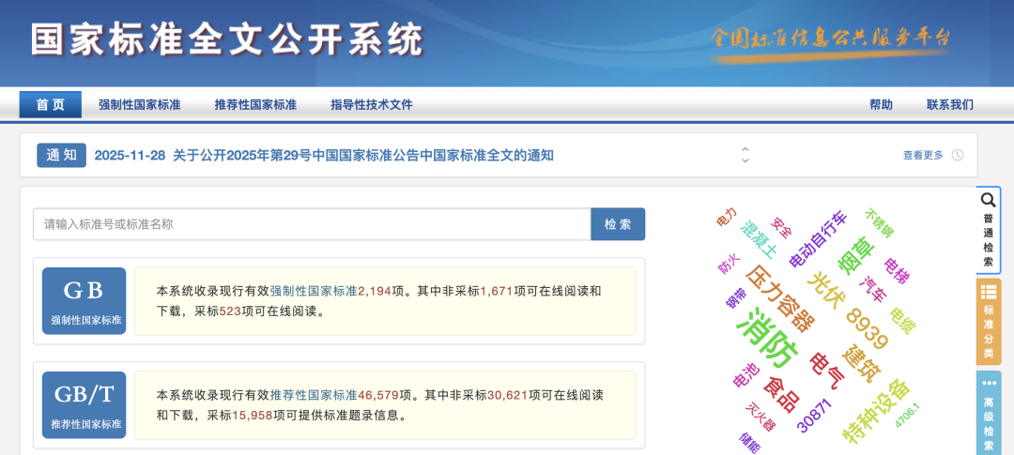
Task: Focus the 请输入标准号或标准名称 search field
Action: [312, 224]
